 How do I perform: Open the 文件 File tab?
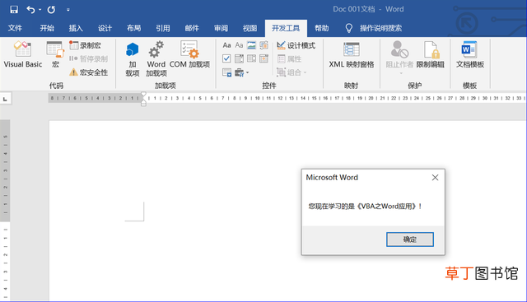15,28
